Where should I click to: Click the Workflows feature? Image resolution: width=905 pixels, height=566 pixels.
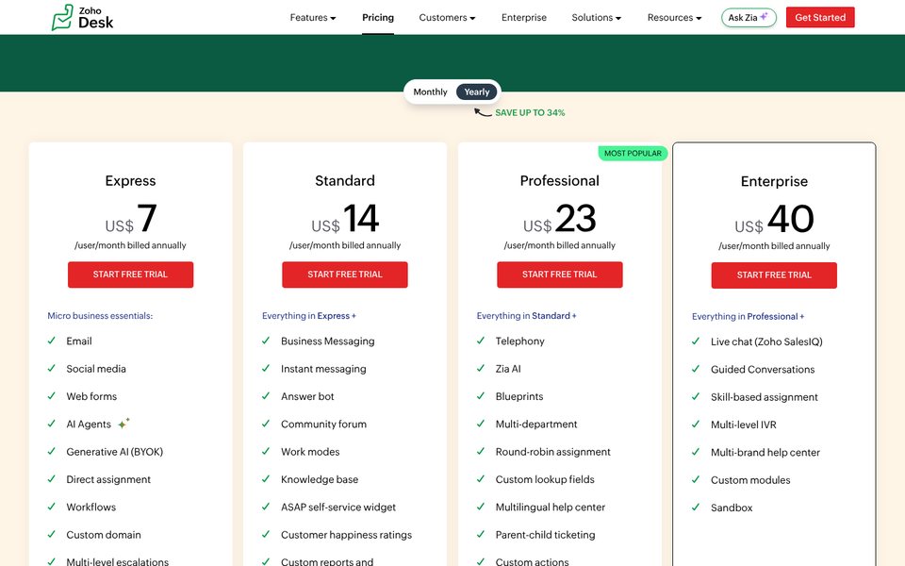90,508
